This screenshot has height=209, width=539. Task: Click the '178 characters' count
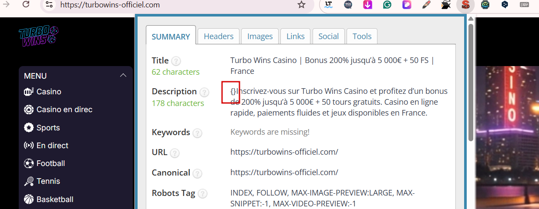click(178, 103)
